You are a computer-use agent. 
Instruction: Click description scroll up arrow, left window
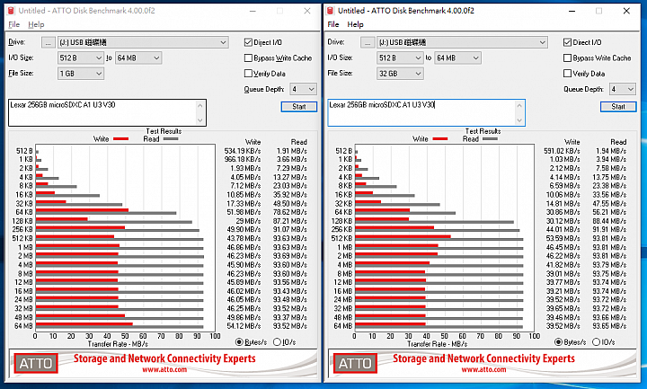coord(200,106)
